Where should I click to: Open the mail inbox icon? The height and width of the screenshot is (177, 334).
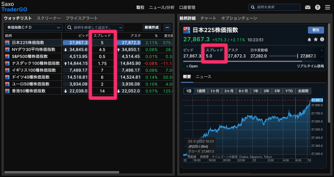(307, 7)
